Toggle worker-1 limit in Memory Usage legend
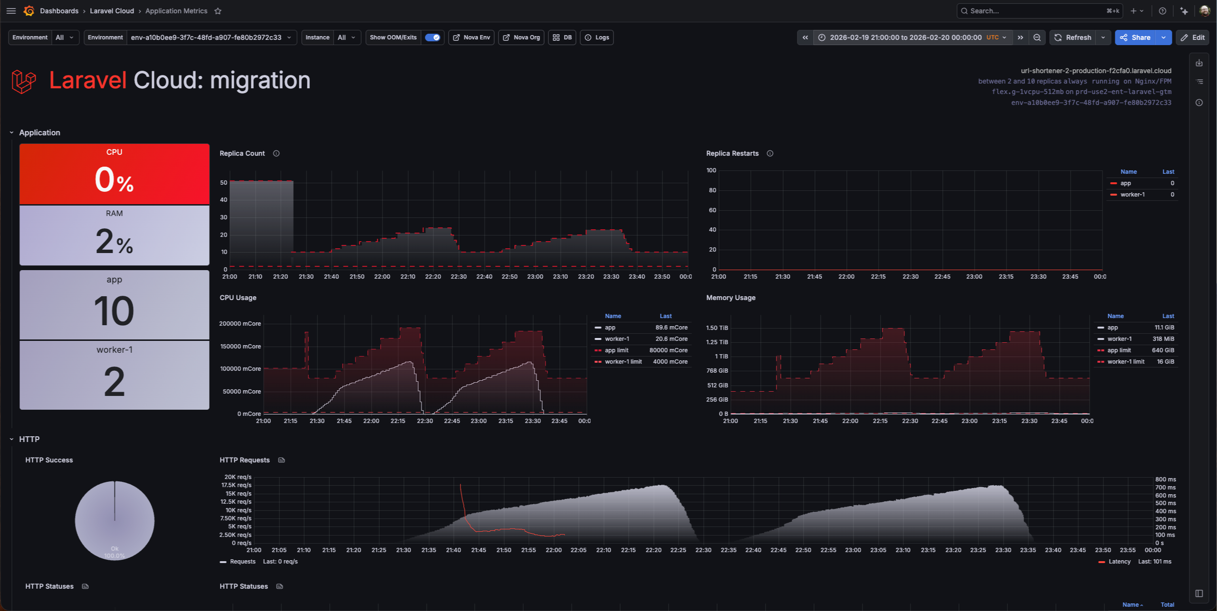This screenshot has width=1217, height=611. coord(1125,362)
